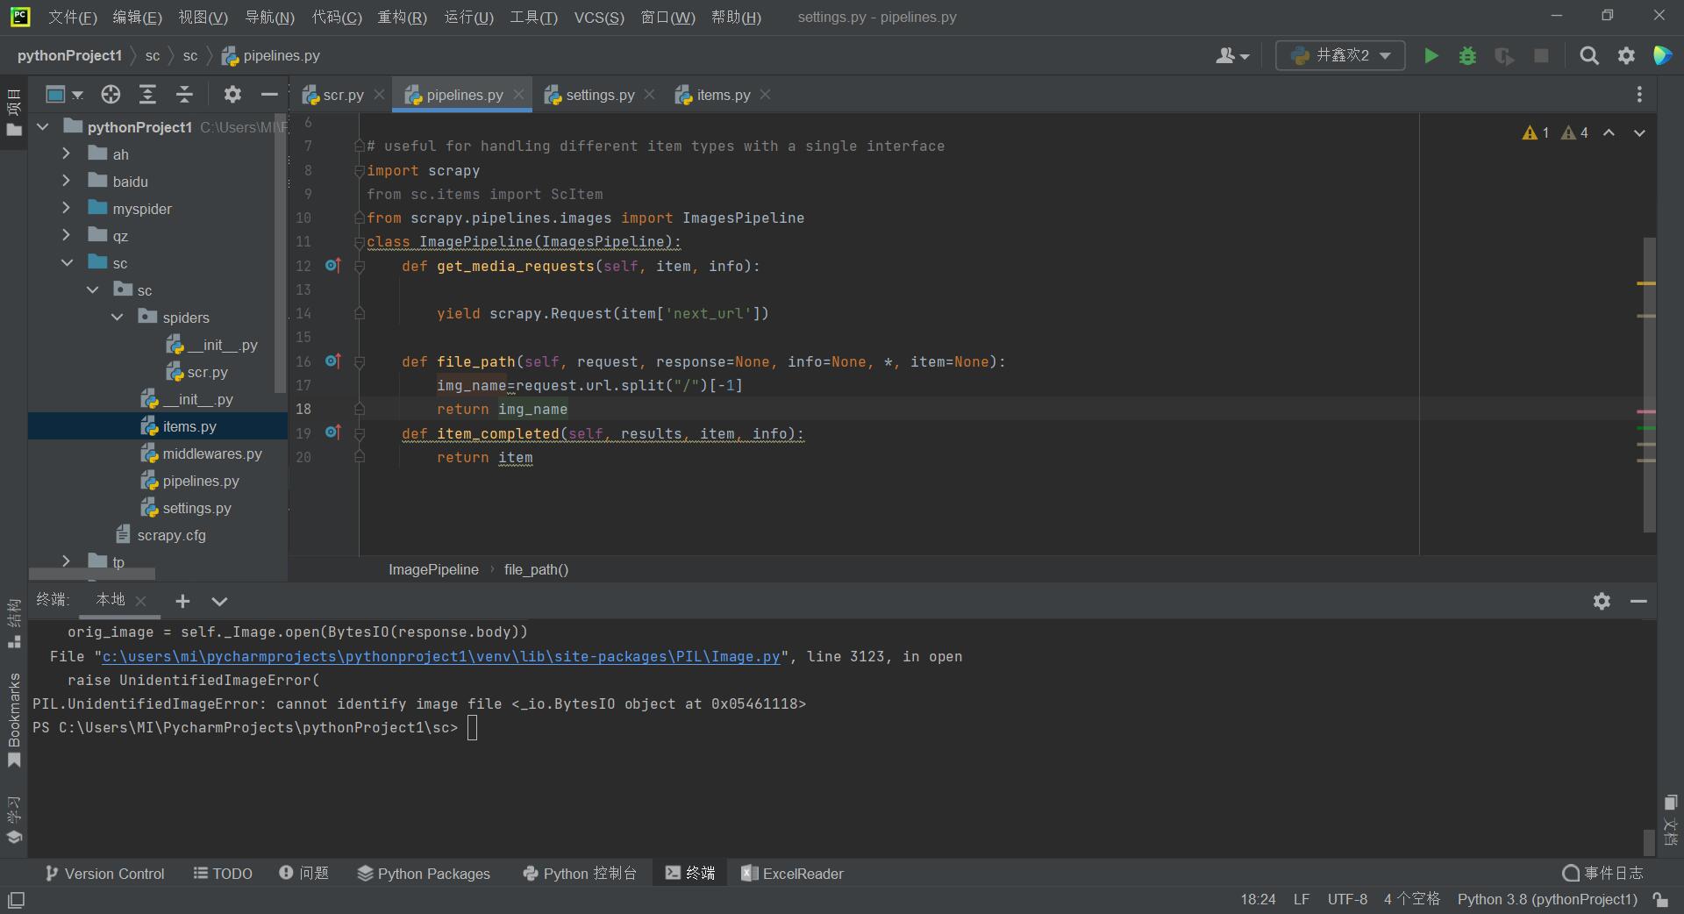Switch to the settings.py editor tab

pos(599,96)
